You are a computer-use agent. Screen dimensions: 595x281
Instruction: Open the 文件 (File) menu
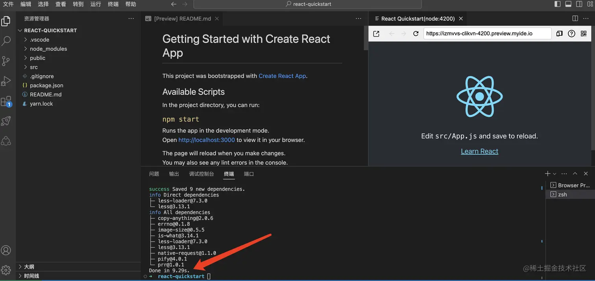pyautogui.click(x=8, y=4)
